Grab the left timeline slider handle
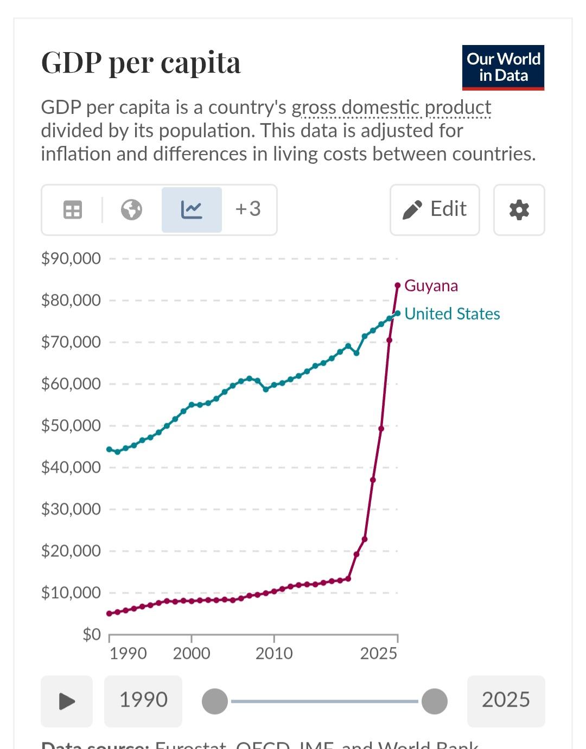 pos(215,701)
